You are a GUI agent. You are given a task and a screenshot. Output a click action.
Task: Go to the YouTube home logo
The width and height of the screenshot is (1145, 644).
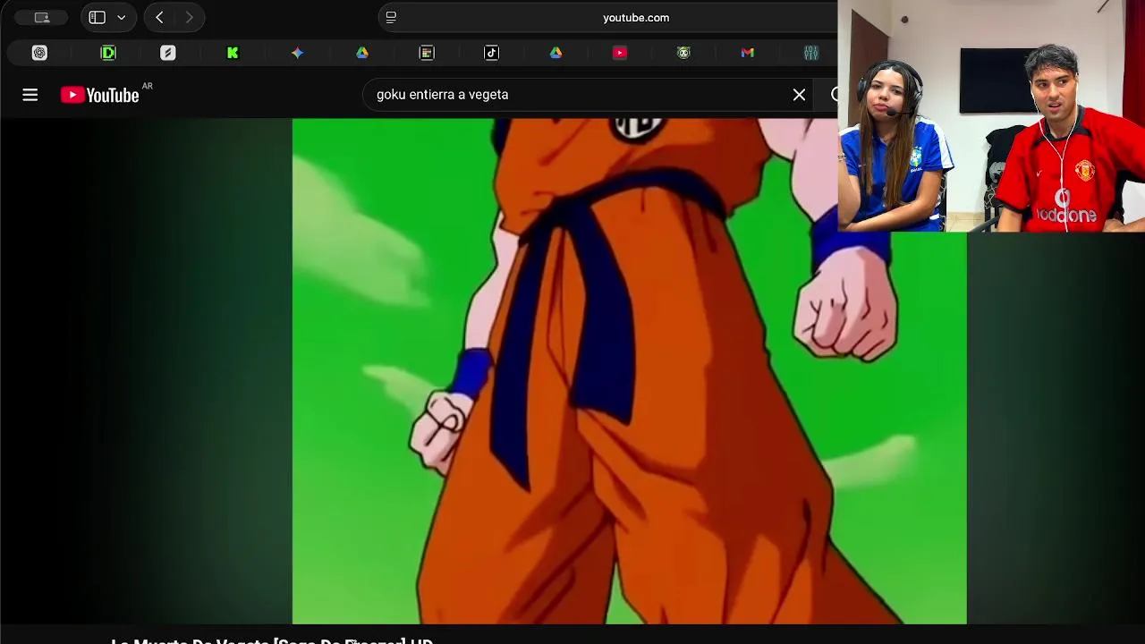pos(99,95)
